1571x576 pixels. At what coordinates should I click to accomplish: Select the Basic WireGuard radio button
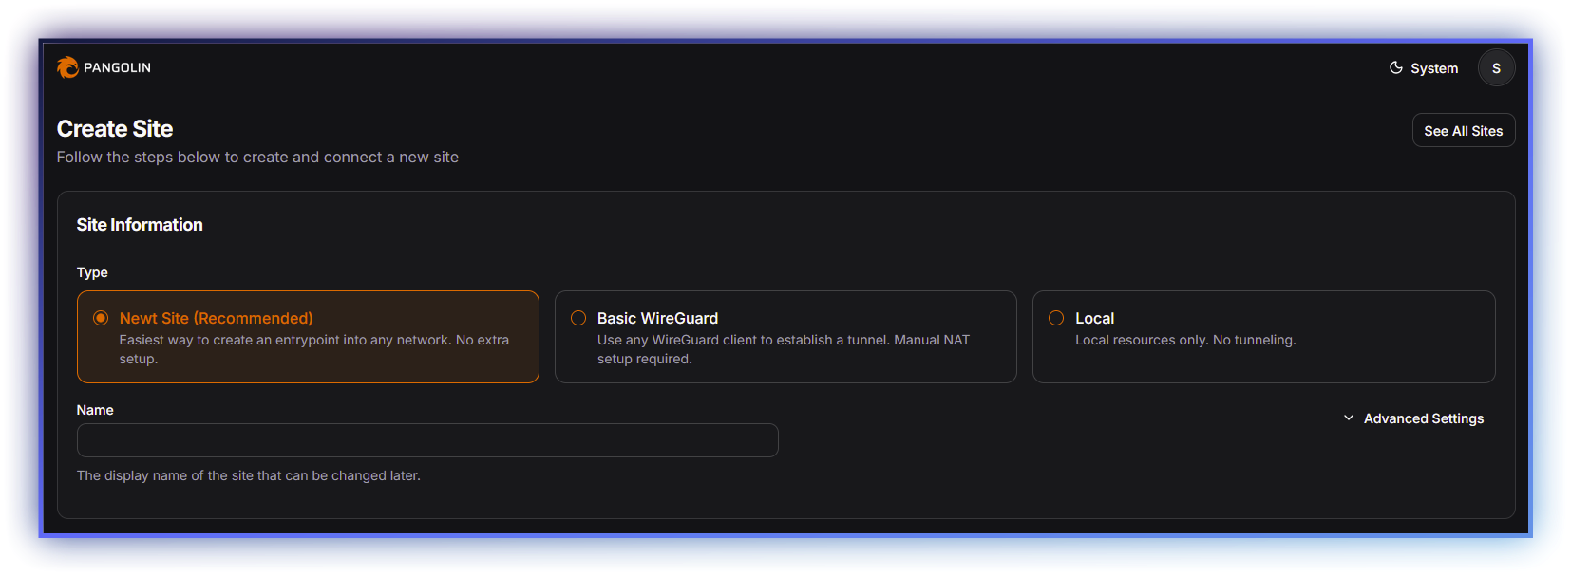click(x=578, y=318)
